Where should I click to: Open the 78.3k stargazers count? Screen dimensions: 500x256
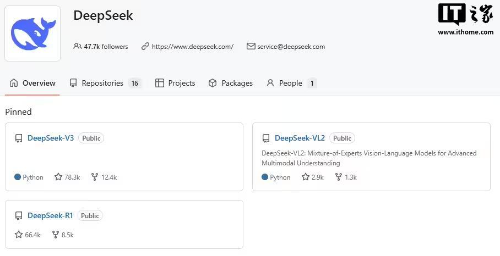pyautogui.click(x=72, y=177)
